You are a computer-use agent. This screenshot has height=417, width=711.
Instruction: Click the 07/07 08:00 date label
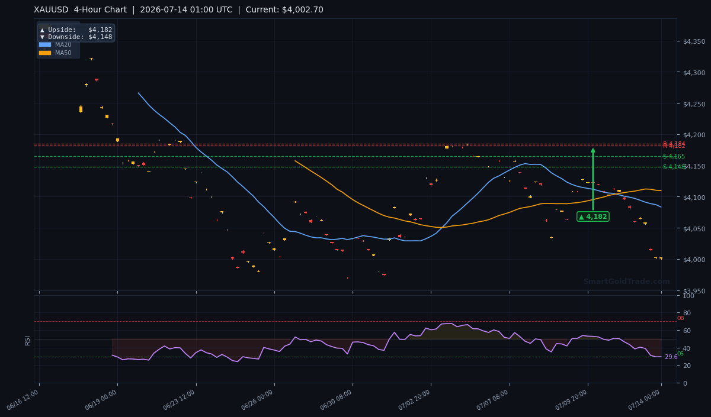coord(493,400)
